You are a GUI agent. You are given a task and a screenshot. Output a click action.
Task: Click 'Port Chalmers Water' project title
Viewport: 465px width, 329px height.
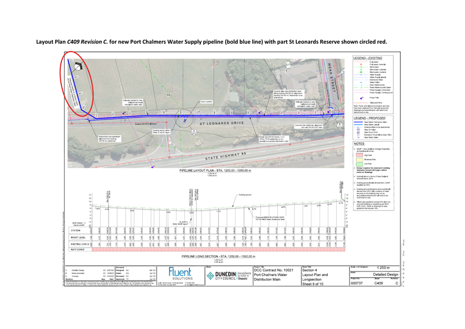tap(270, 275)
